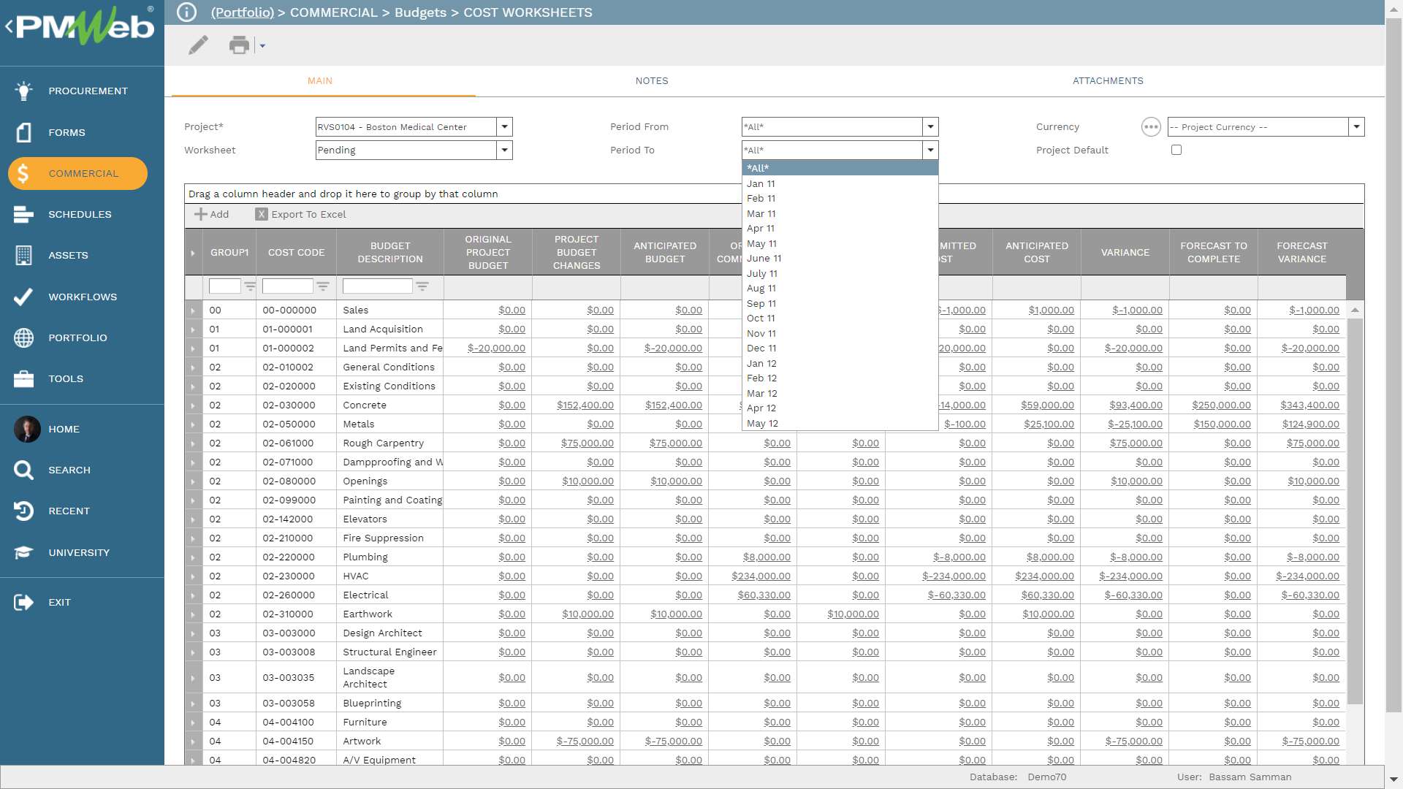Click the Cost Code column filter icon
This screenshot has width=1403, height=789.
323,286
